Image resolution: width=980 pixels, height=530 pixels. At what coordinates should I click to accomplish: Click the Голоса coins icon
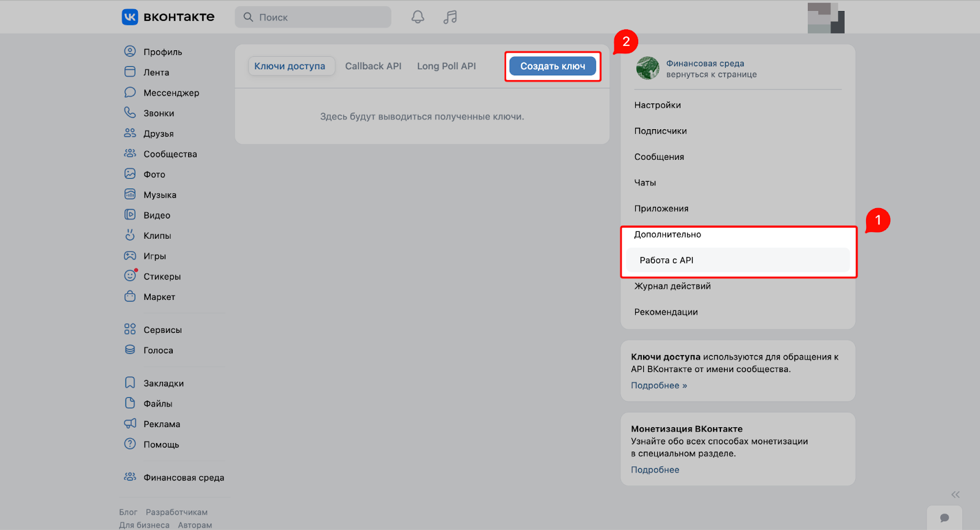click(130, 350)
